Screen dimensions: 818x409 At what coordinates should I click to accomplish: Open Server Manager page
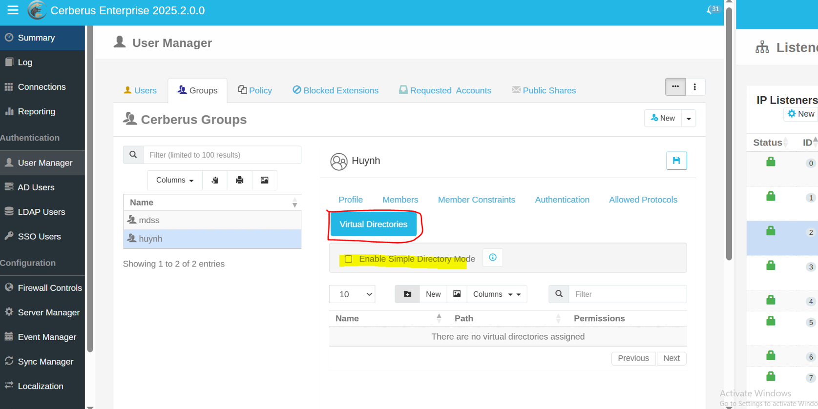[x=42, y=312]
